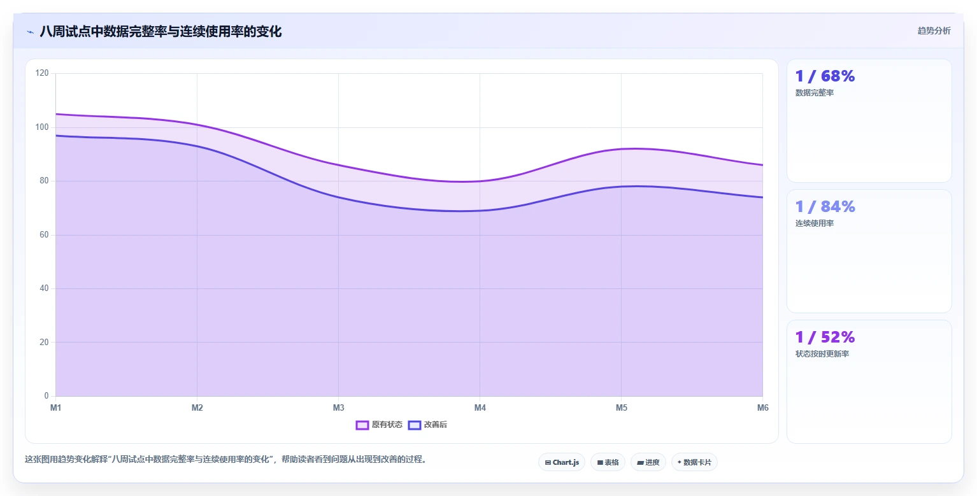Click the 连续使用率 card label
Viewport: 977px width, 496px height.
point(815,223)
